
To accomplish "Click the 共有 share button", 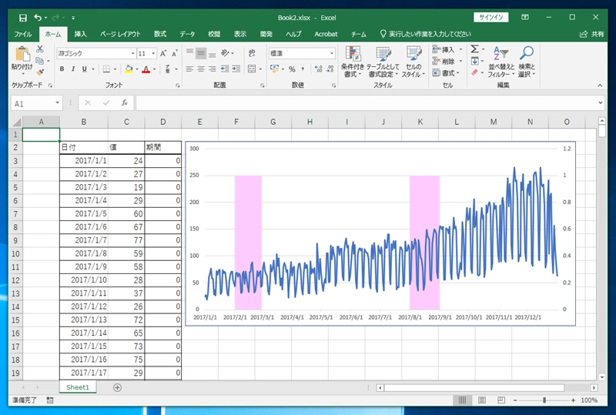I will click(592, 34).
